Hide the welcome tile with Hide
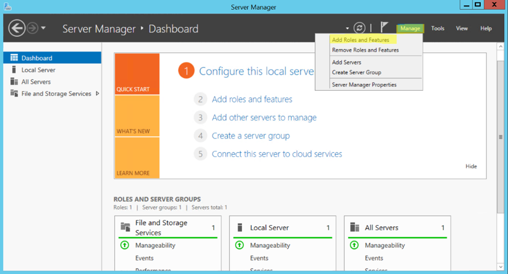This screenshot has height=274, width=508. [x=471, y=166]
